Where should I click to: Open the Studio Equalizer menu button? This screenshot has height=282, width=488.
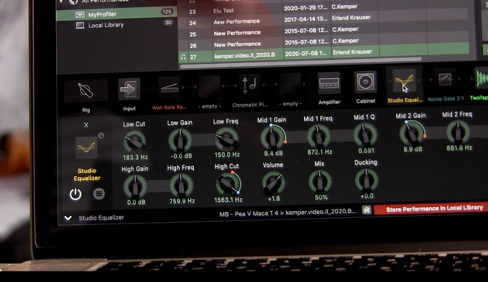pyautogui.click(x=99, y=194)
